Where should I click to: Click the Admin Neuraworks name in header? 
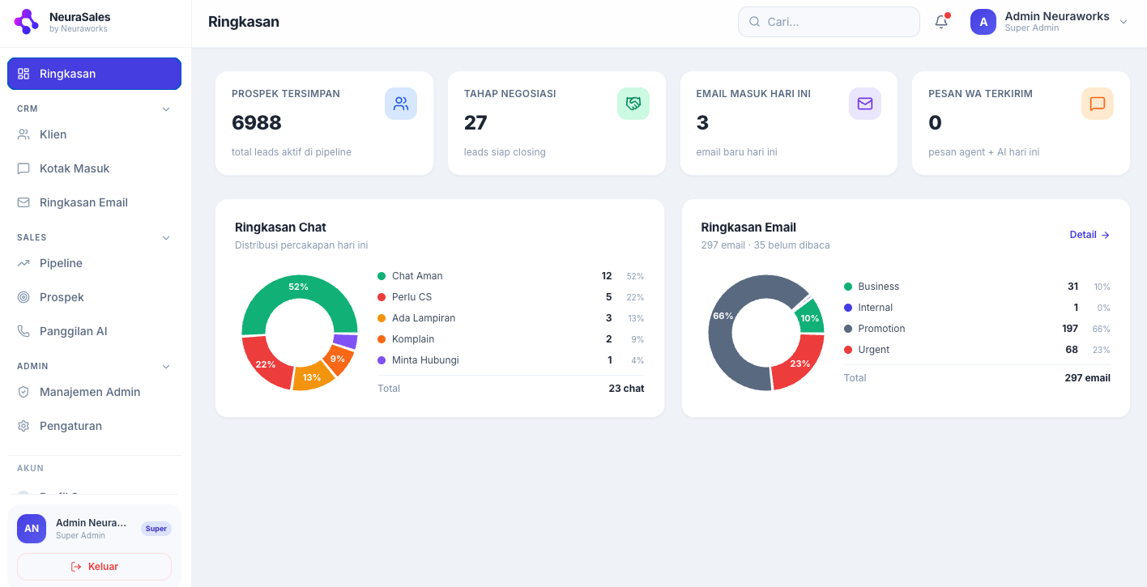click(x=1057, y=16)
